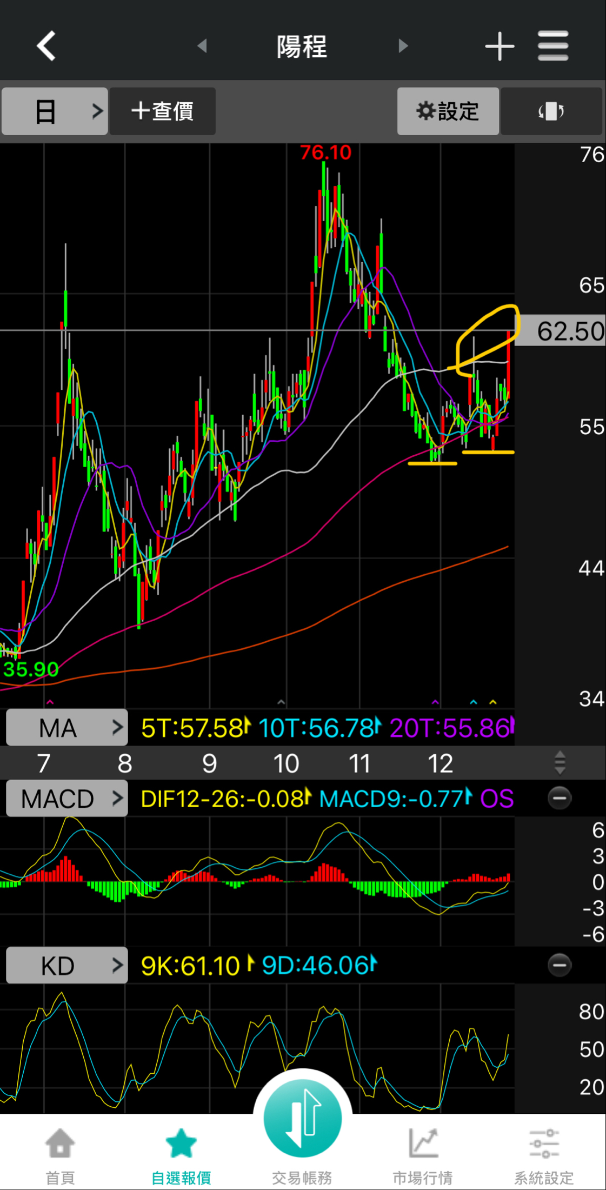Open the 日 period dropdown
The image size is (606, 1190).
55,111
